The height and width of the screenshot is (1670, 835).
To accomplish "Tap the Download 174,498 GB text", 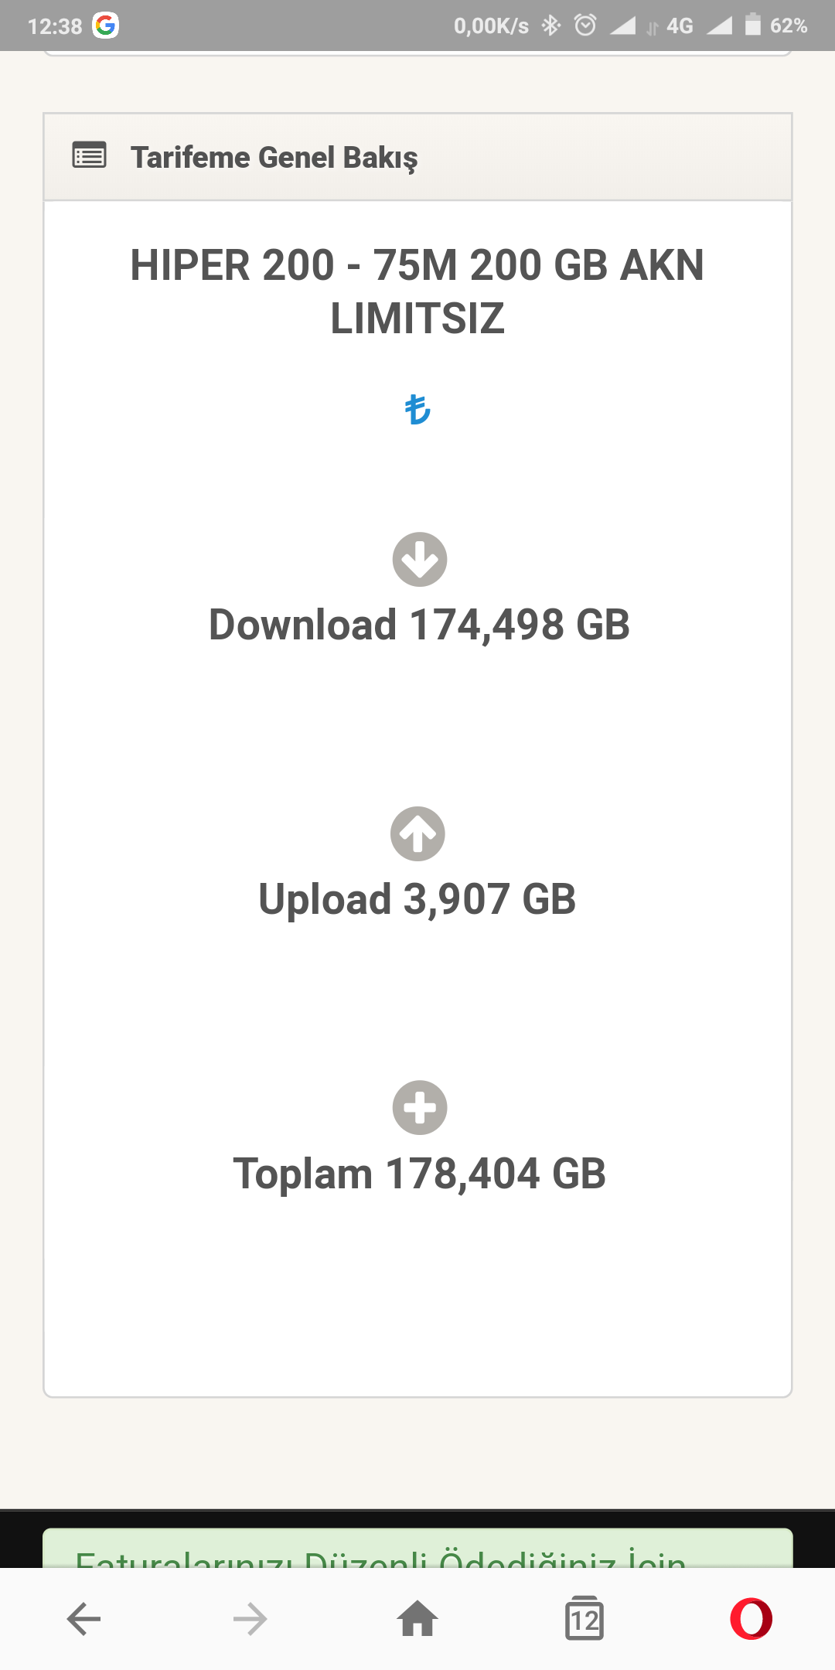I will [420, 625].
